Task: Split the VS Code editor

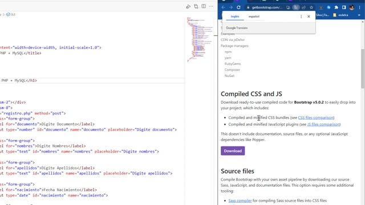Action: [x=204, y=6]
